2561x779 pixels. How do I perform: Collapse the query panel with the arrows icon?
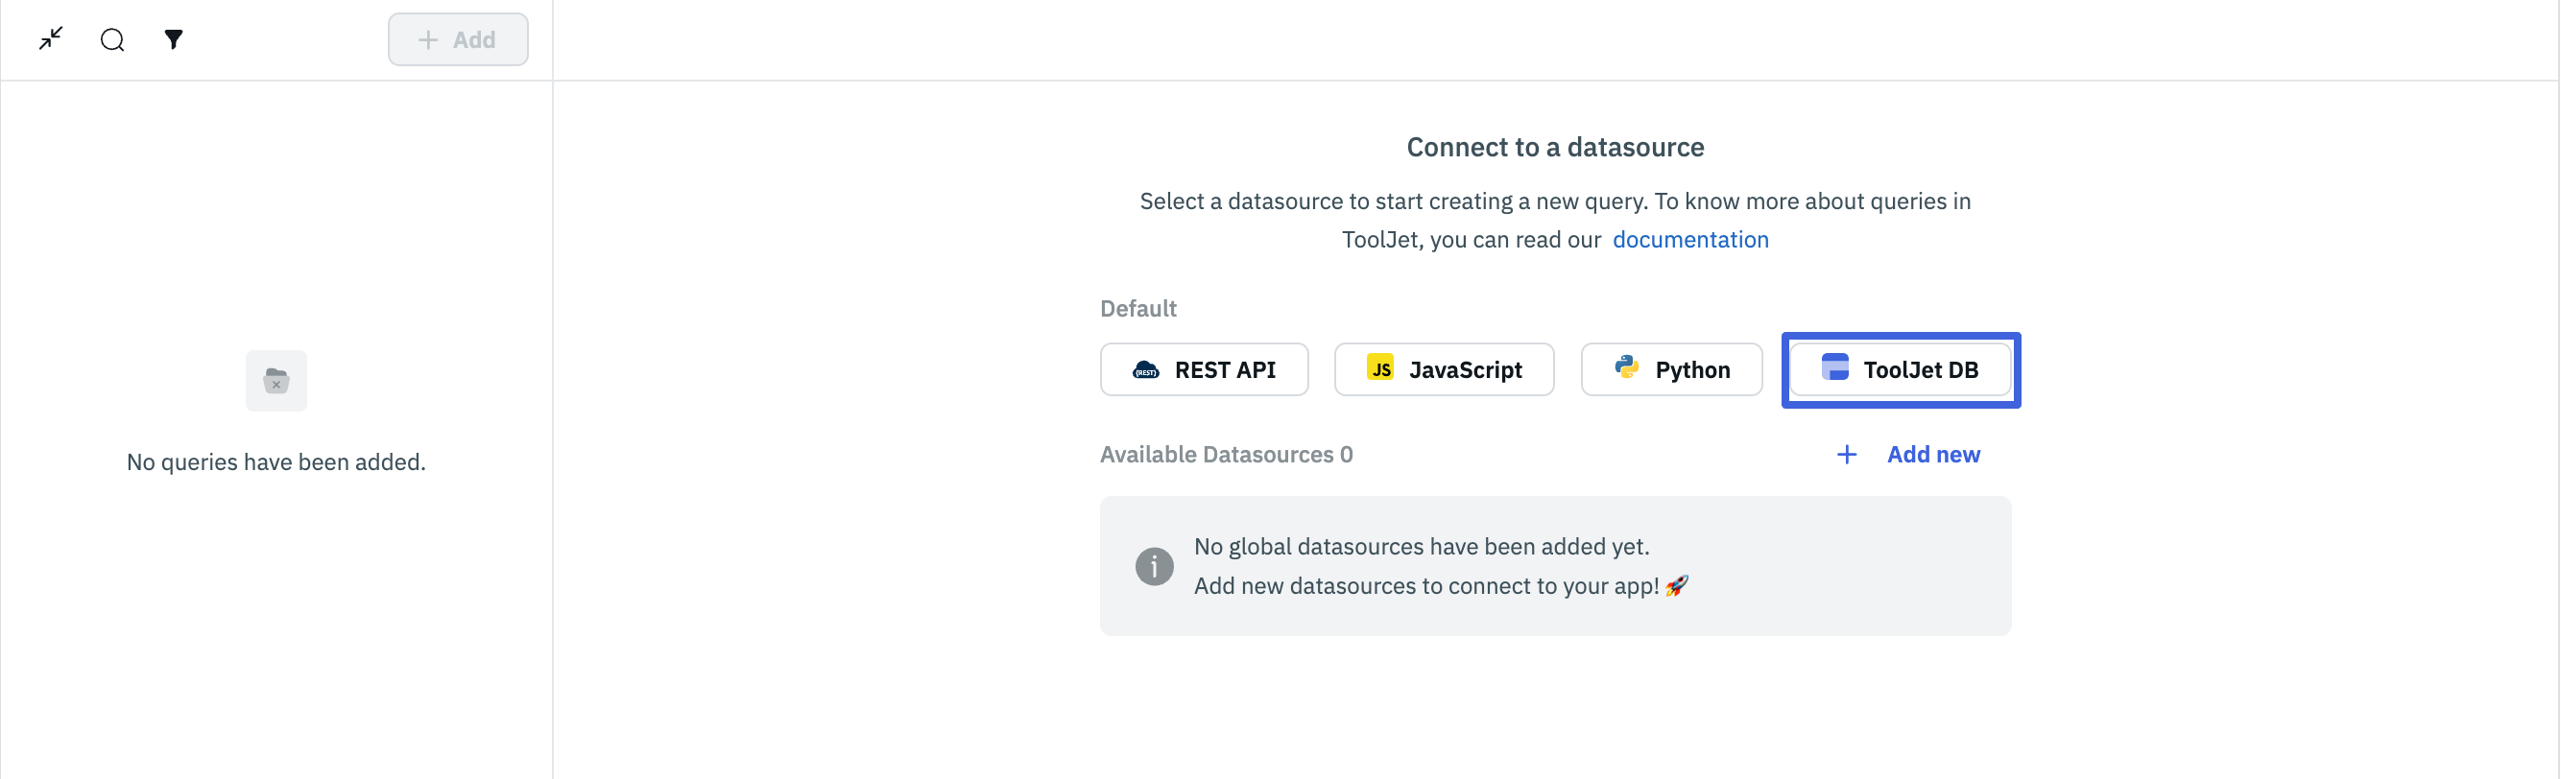click(x=51, y=38)
